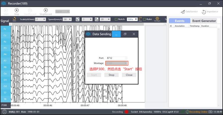Click the Close button in Data Sending
This screenshot has height=115, width=223.
129,75
